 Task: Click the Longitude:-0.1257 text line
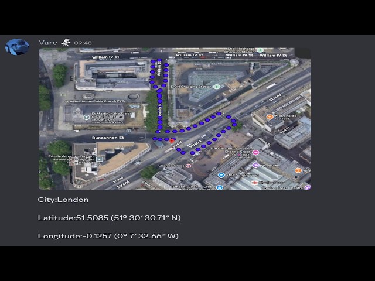tap(108, 236)
